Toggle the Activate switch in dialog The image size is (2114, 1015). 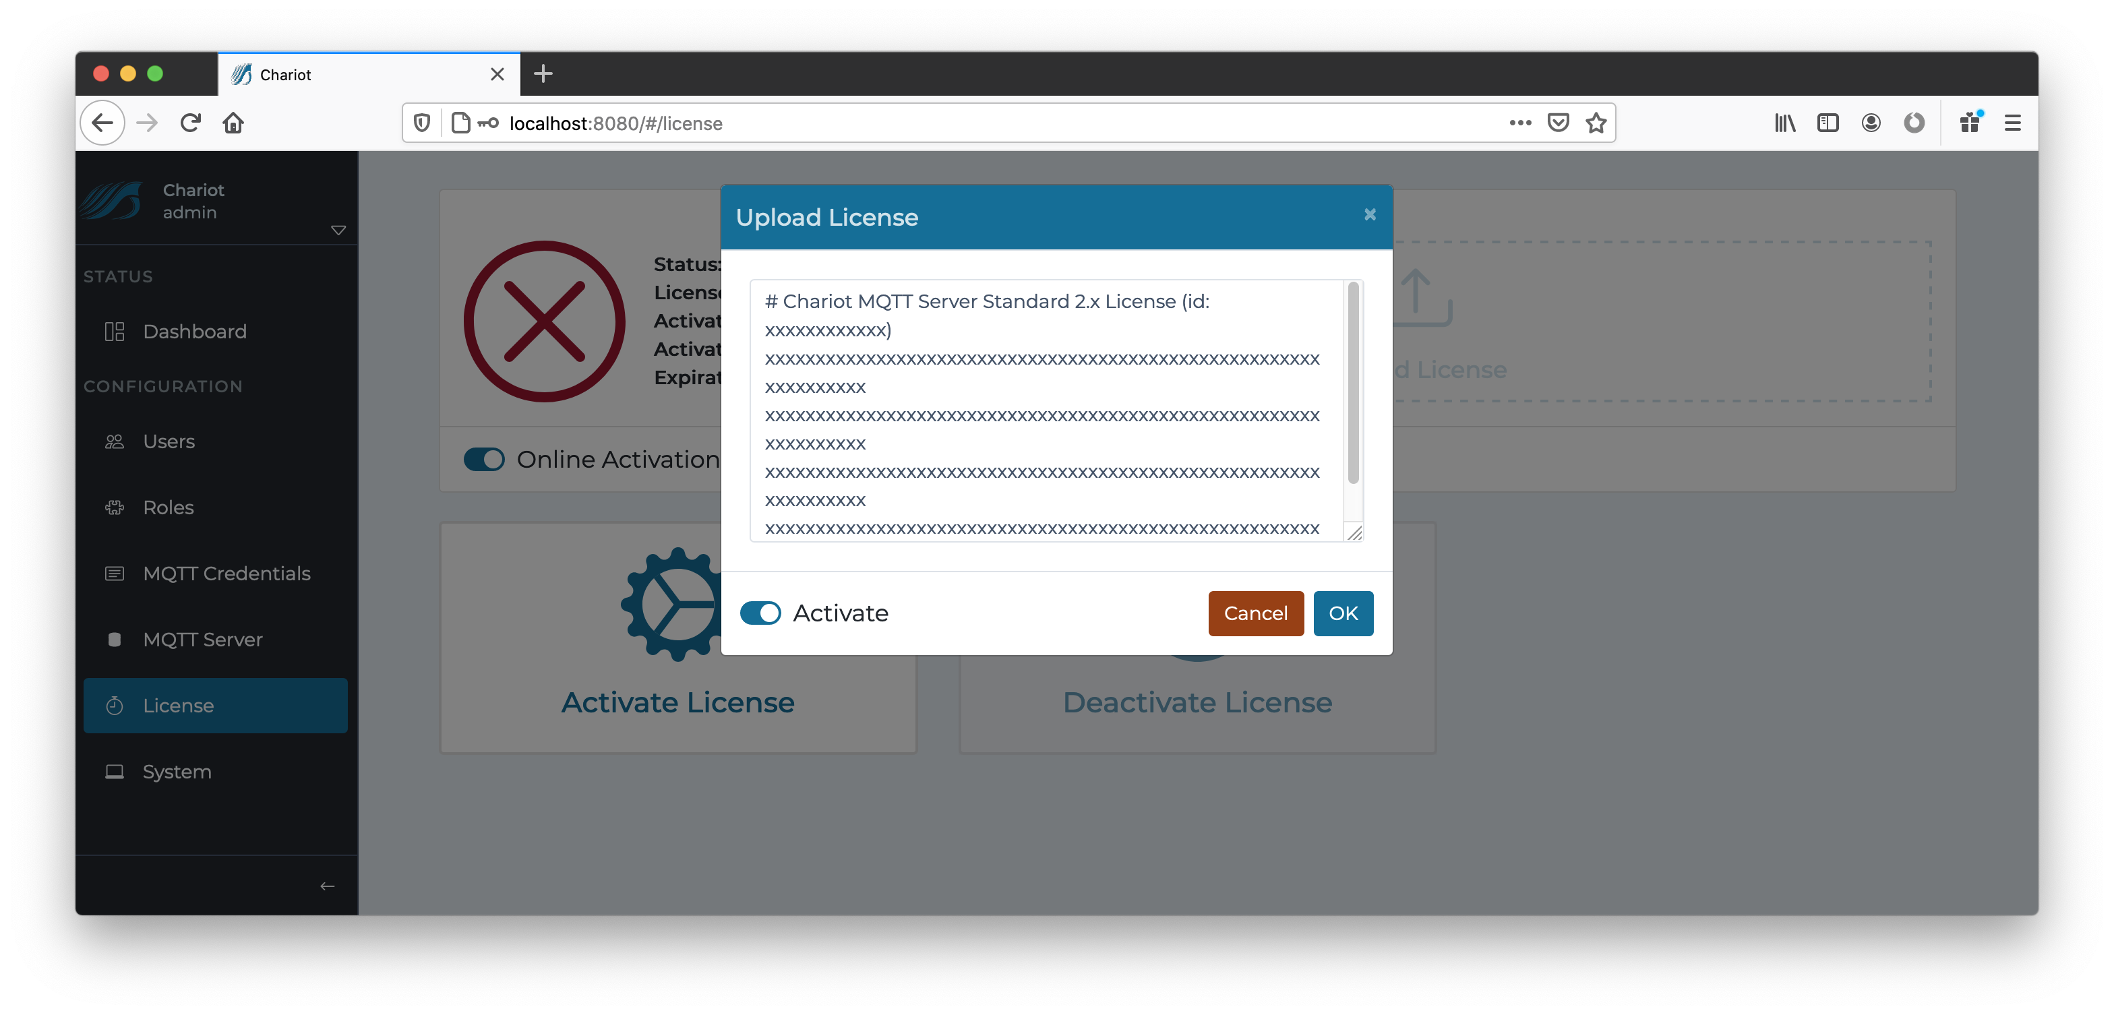point(760,613)
